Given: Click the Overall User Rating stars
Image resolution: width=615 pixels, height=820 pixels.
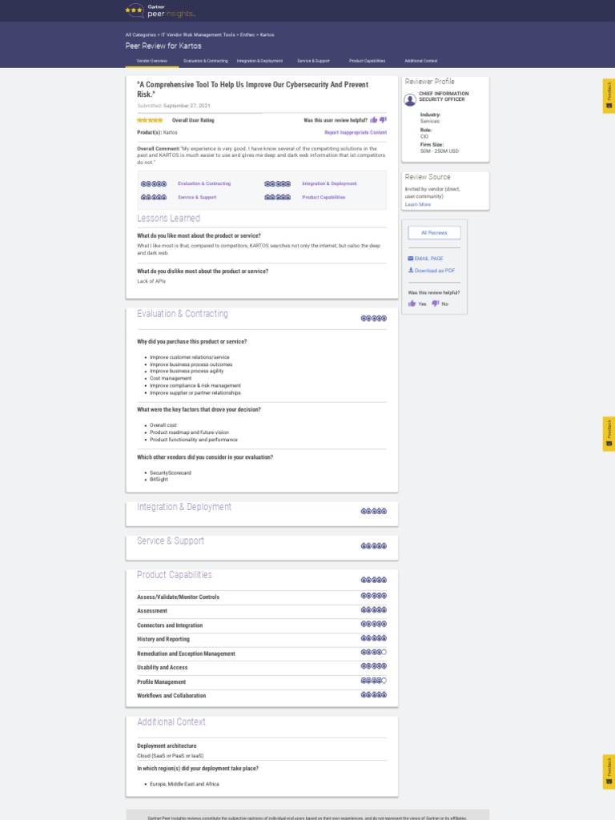Looking at the screenshot, I should (x=150, y=120).
